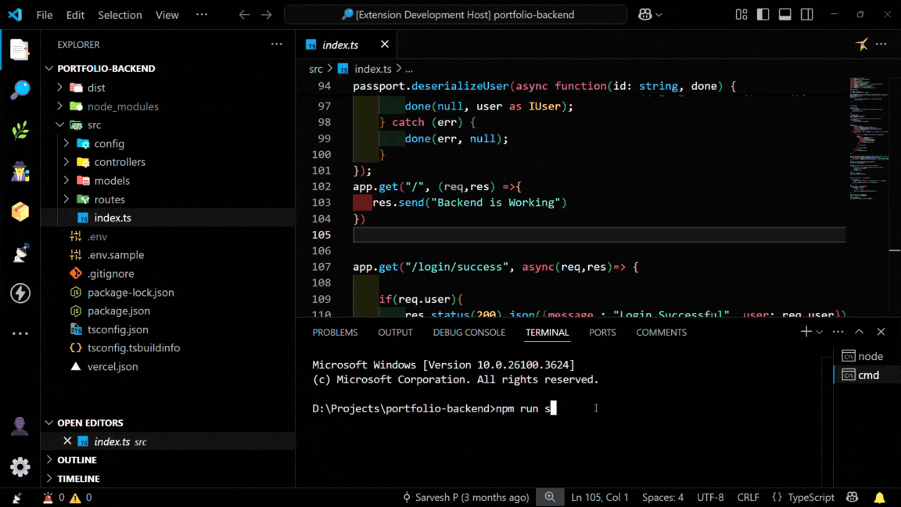Open the View menu
This screenshot has width=901, height=507.
[x=167, y=14]
